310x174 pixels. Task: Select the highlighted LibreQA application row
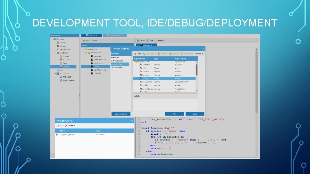point(96,66)
